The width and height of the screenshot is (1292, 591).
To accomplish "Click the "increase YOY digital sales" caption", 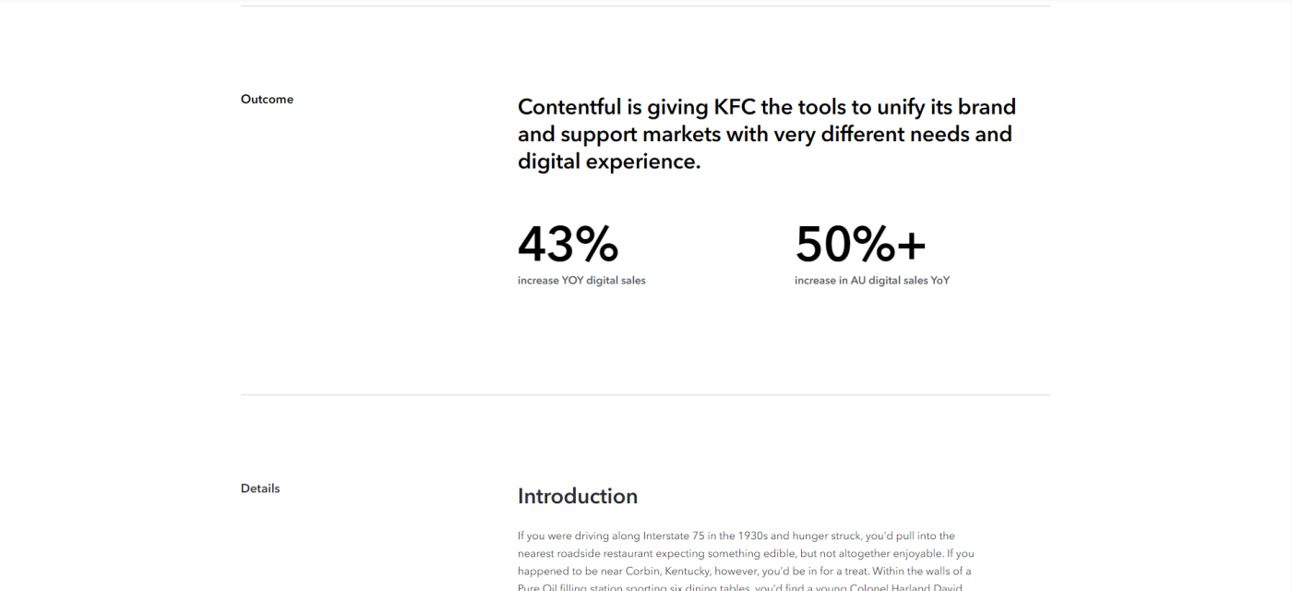I will pos(581,281).
